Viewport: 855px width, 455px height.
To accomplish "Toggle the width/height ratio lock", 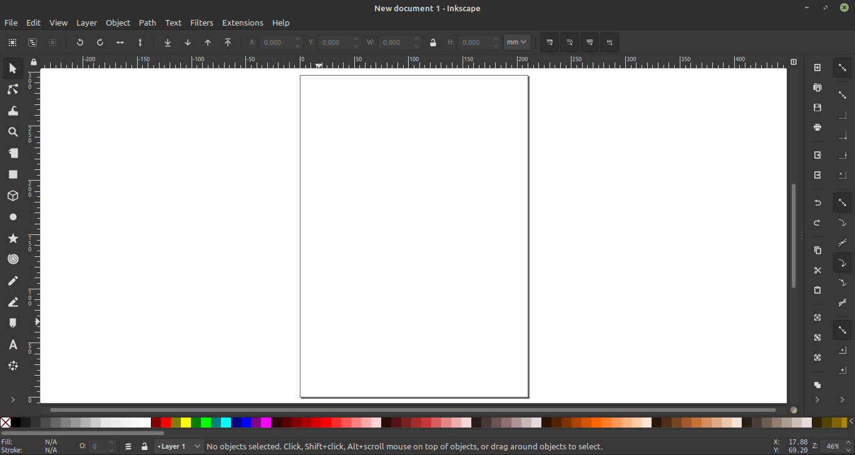I will (433, 42).
